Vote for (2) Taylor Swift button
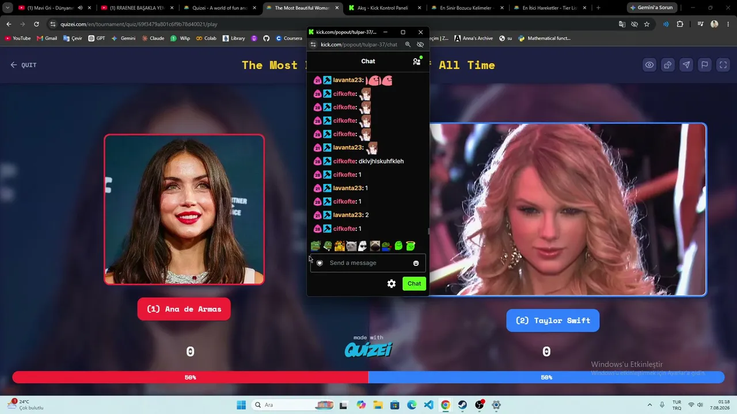Viewport: 737px width, 414px height. (x=553, y=320)
